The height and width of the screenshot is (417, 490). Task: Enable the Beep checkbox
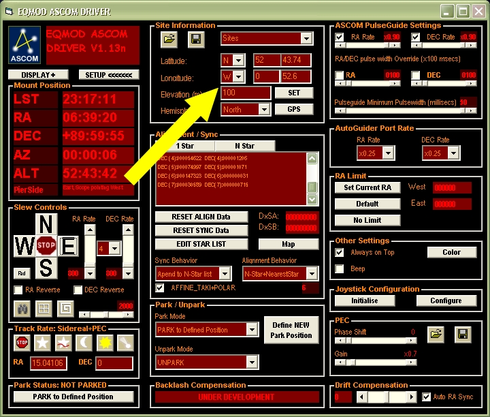[x=340, y=268]
